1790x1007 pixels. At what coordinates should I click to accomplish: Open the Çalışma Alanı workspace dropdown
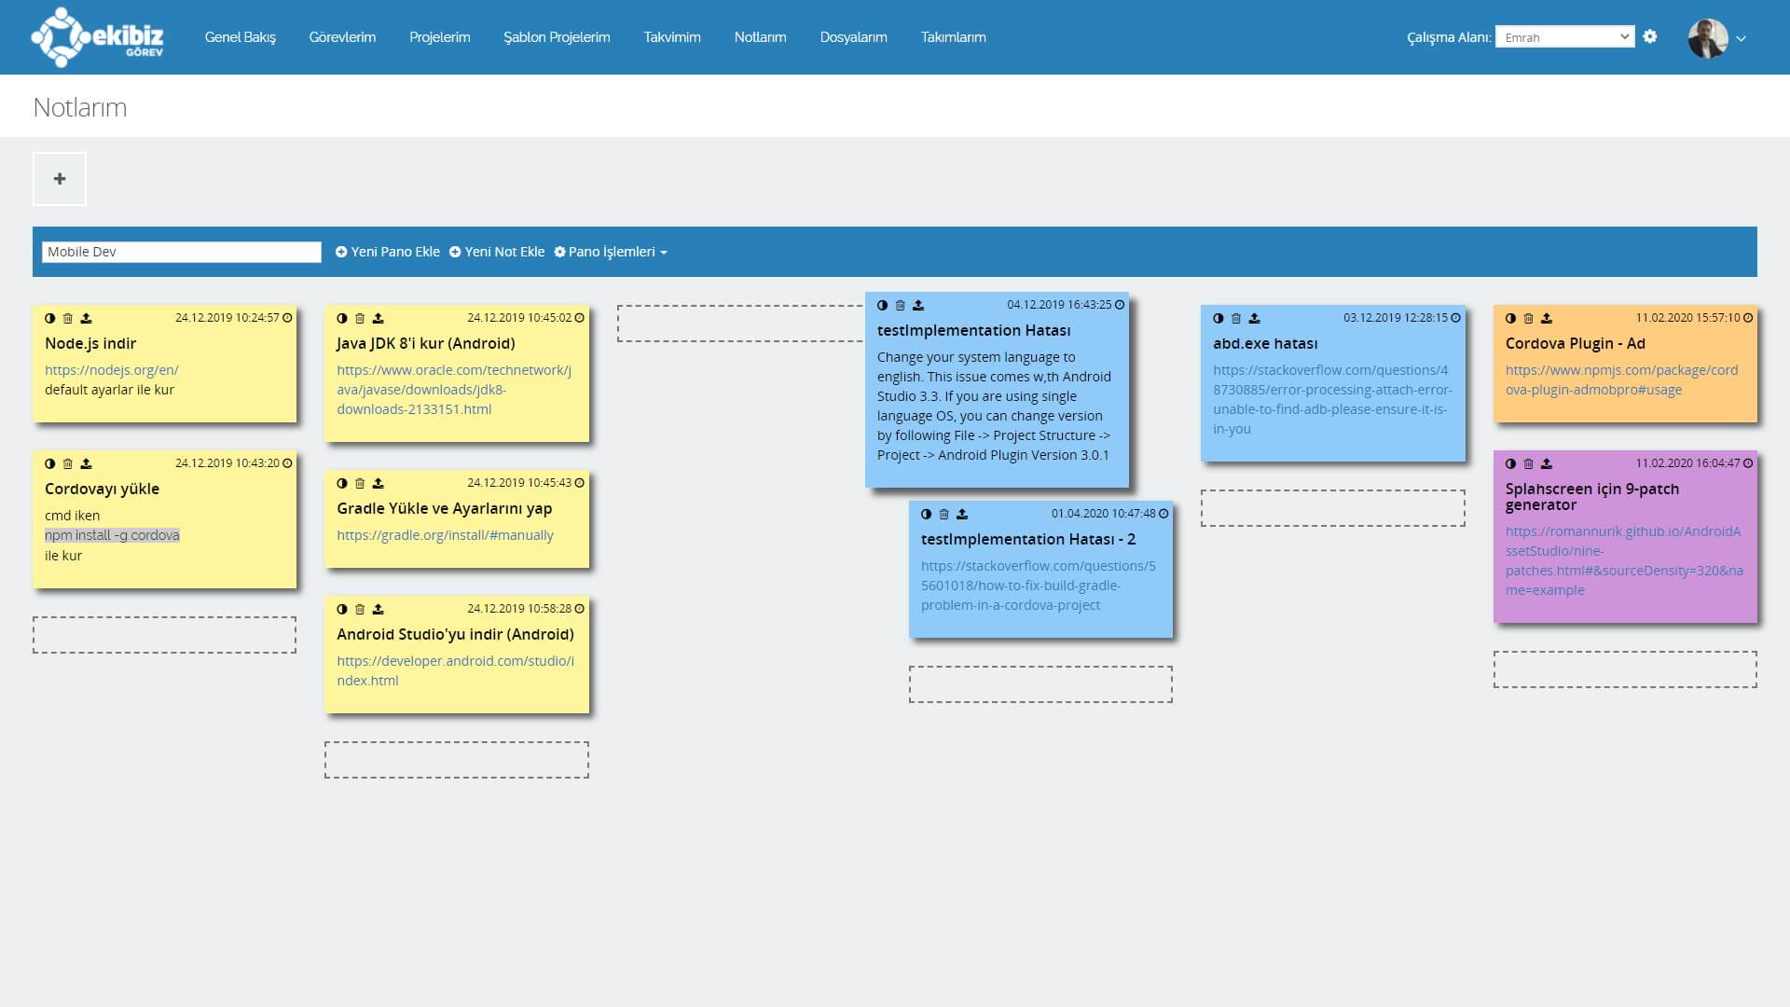(x=1564, y=37)
